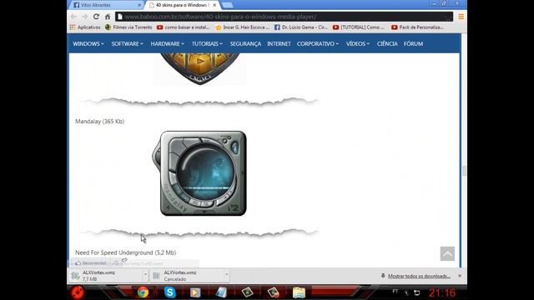This screenshot has width=534, height=300.
Task: Go back using the browser back arrow
Action: click(x=73, y=17)
